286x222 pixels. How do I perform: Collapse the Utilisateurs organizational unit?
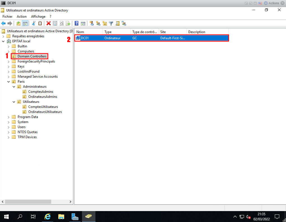14,102
